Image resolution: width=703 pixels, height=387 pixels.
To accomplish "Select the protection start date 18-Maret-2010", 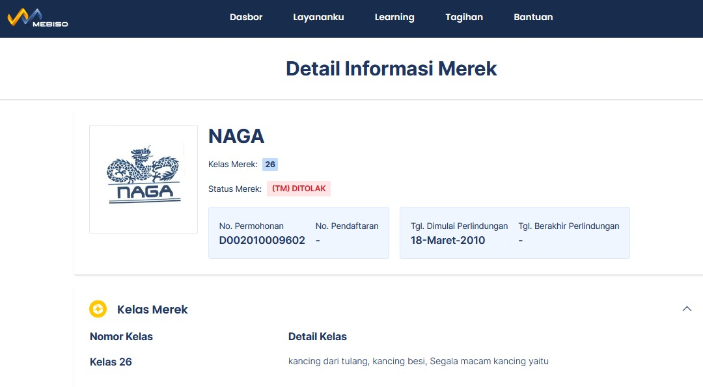I will tap(448, 241).
